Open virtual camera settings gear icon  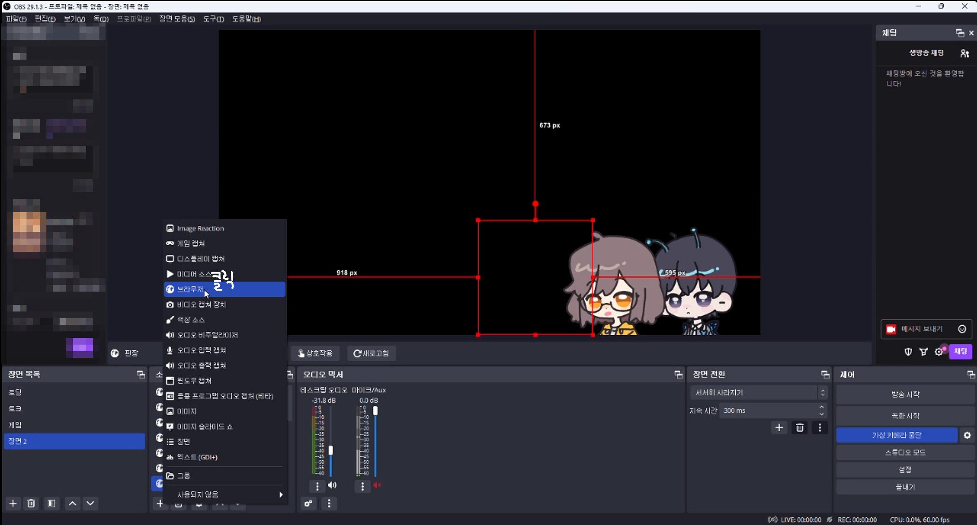coord(967,435)
